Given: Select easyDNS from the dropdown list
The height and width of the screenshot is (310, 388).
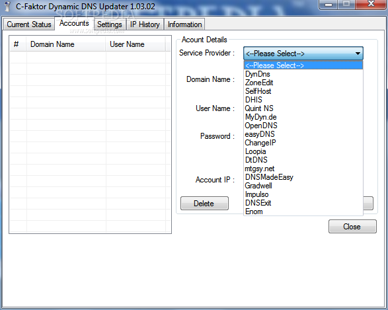Looking at the screenshot, I should tap(303, 134).
